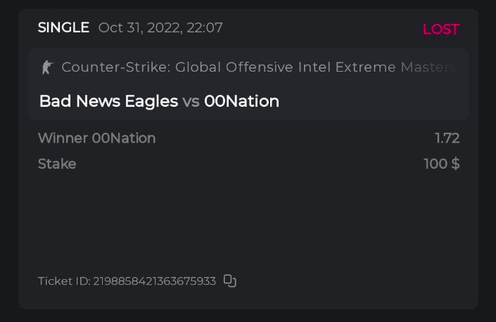Click the LOST status label
The image size is (496, 322).
(440, 30)
